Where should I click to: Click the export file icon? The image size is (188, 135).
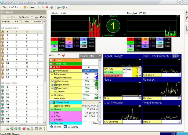tap(58, 7)
